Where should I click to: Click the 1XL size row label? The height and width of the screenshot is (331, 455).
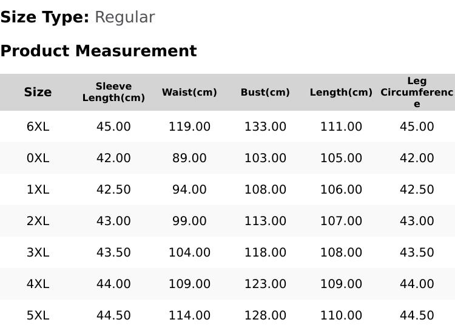[38, 189]
